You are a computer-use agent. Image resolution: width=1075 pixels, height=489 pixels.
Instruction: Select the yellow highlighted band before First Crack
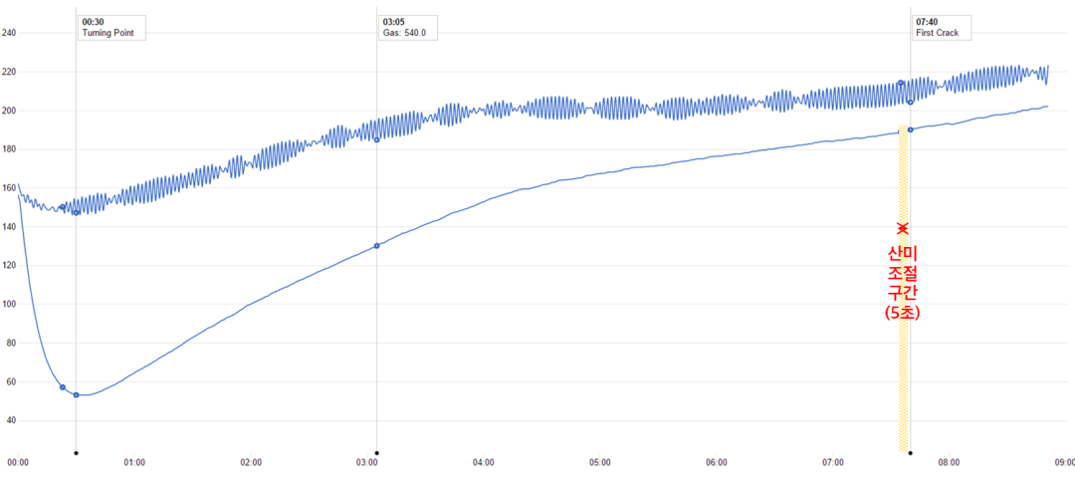(903, 378)
